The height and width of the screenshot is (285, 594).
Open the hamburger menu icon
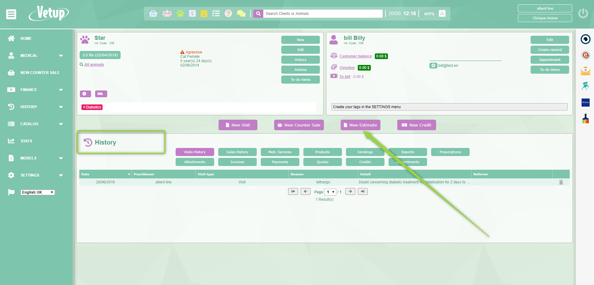(x=11, y=14)
